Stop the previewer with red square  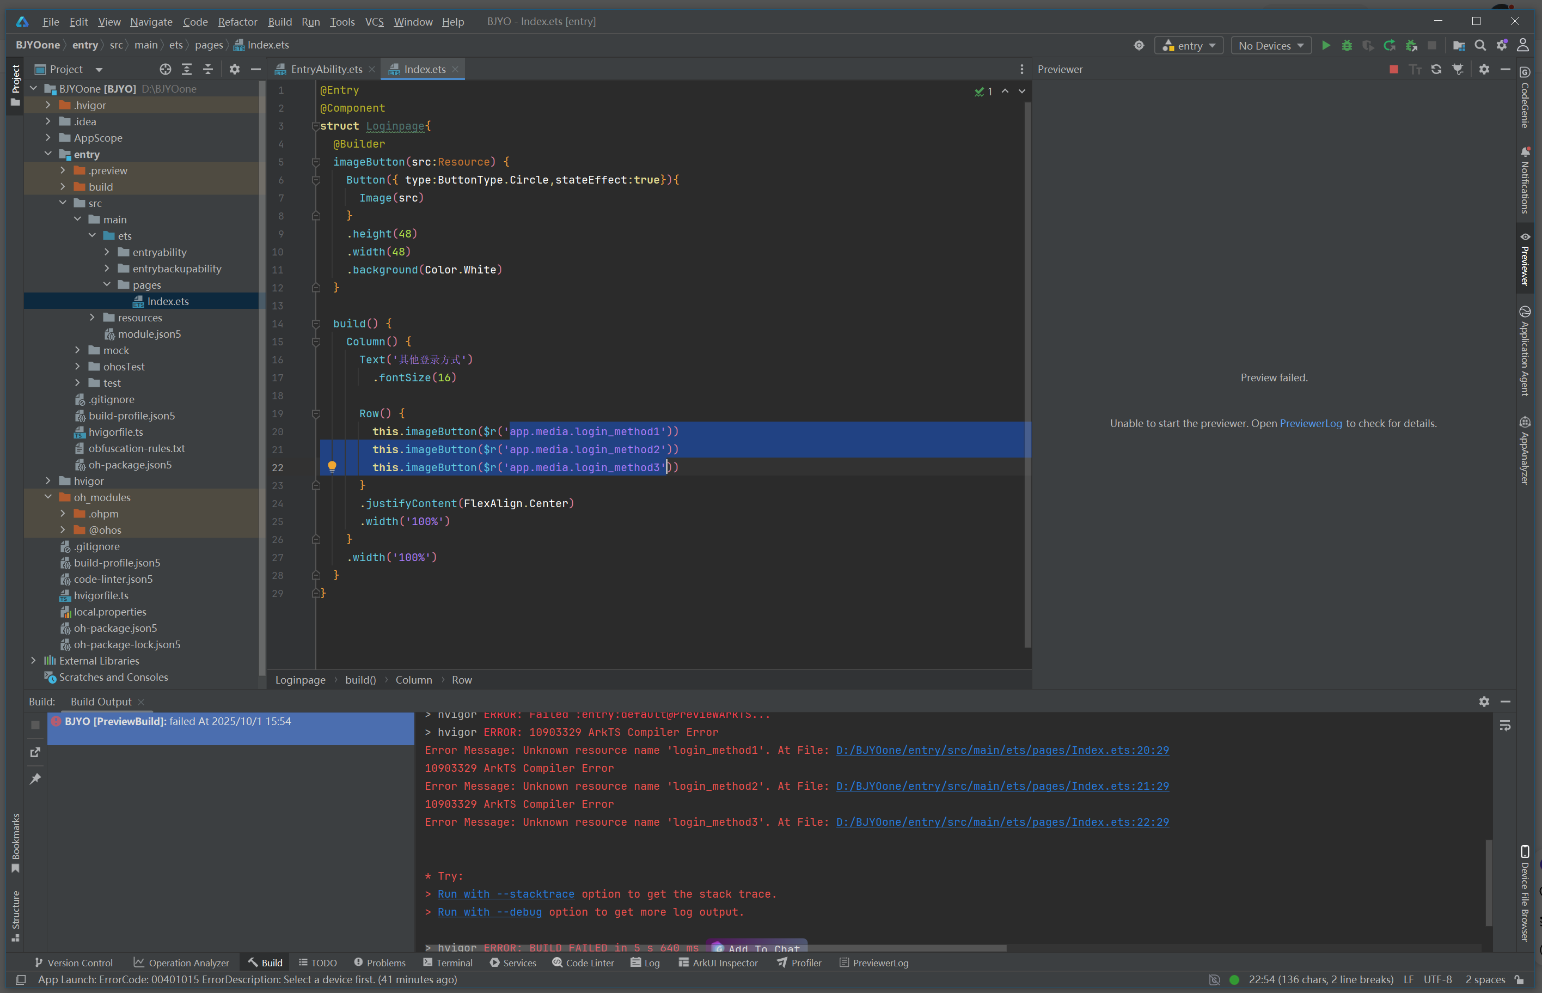click(1394, 70)
